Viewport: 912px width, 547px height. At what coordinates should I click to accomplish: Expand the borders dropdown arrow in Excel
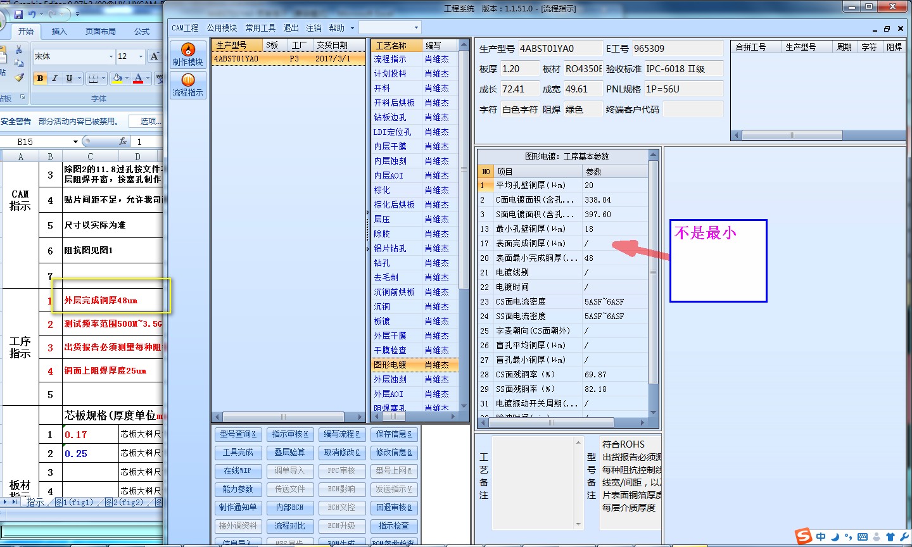coord(103,79)
